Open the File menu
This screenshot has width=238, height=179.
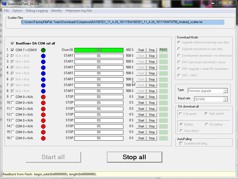pos(6,11)
